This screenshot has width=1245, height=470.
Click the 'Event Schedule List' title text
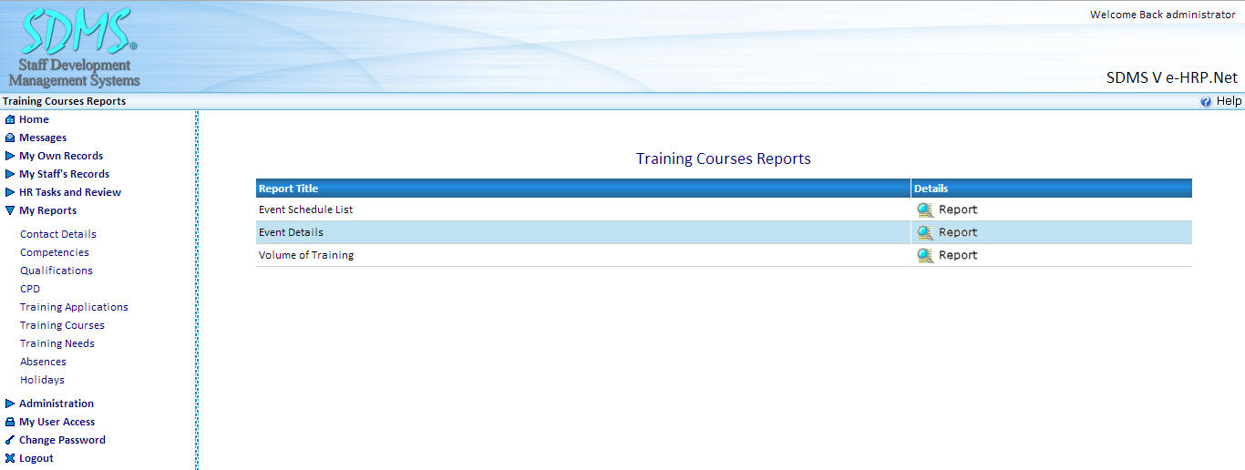click(305, 209)
